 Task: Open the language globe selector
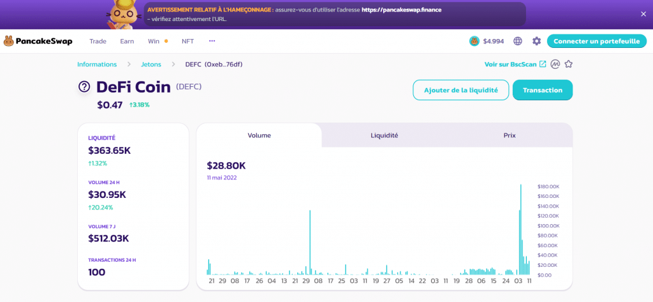518,41
